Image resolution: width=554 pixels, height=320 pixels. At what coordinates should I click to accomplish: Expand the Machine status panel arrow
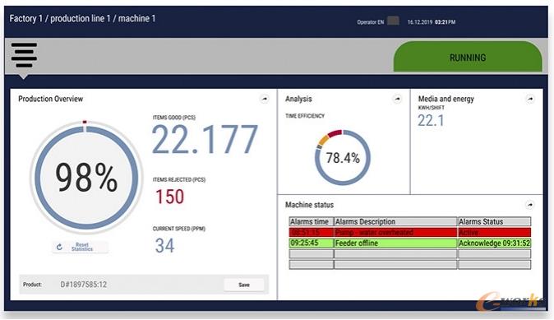click(529, 204)
